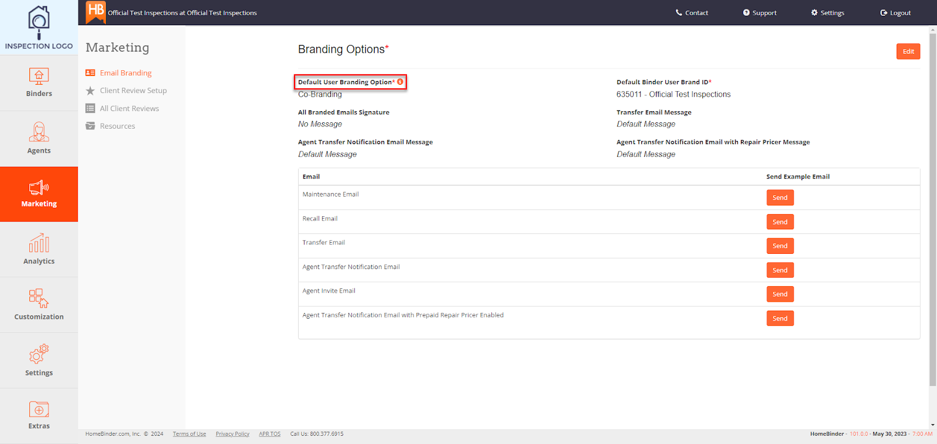
Task: Click the Co-Branding value text
Action: point(320,94)
